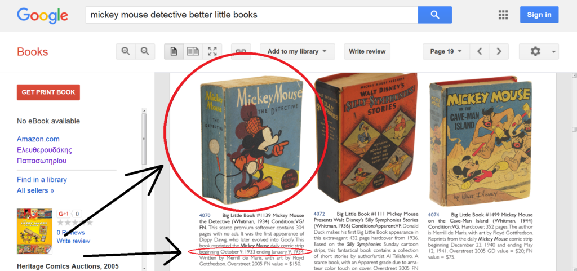This screenshot has width=577, height=271.
Task: Zoom out of the book page
Action: (145, 51)
